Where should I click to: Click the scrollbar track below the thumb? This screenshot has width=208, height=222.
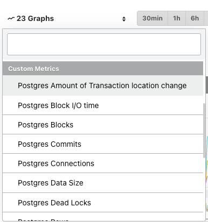(x=204, y=188)
